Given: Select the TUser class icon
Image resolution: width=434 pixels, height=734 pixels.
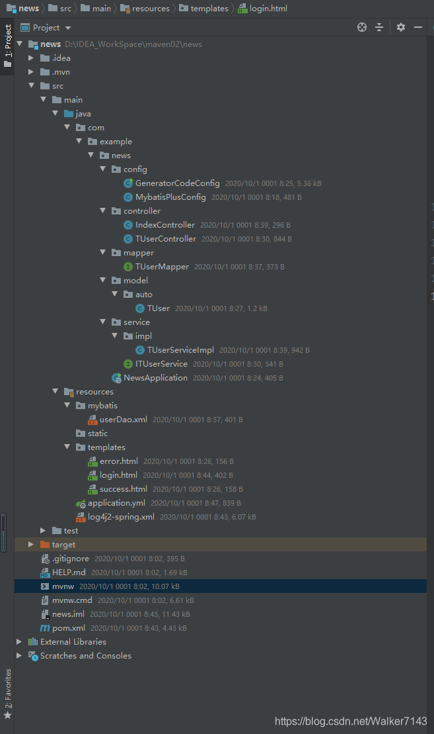Looking at the screenshot, I should 139,308.
